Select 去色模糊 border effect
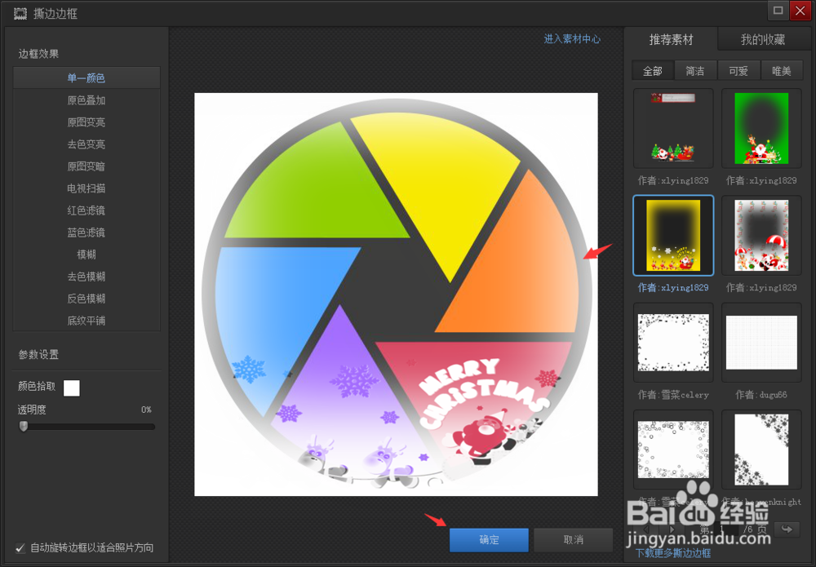Viewport: 816px width, 567px height. (x=86, y=277)
